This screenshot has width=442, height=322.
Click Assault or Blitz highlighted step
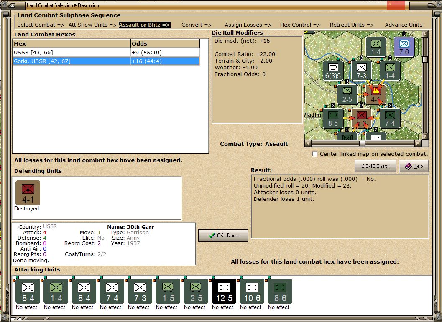[x=144, y=25]
